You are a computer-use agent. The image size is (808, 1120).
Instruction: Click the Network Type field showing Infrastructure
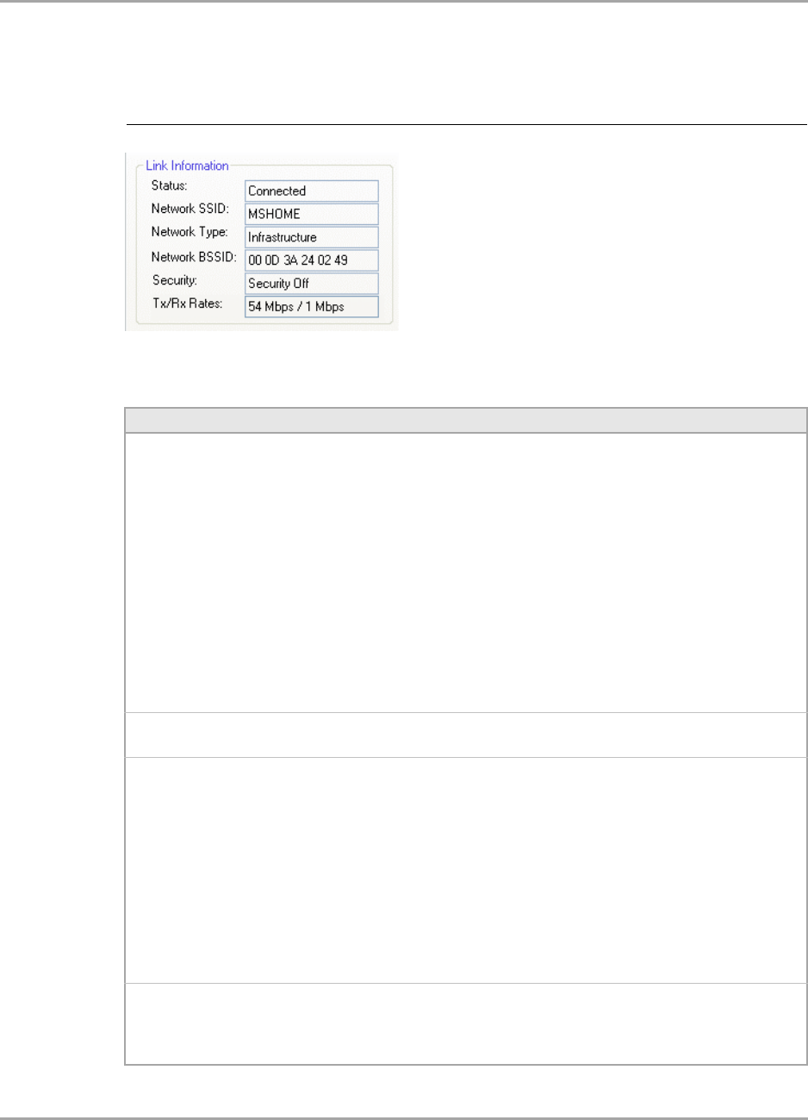tap(312, 237)
